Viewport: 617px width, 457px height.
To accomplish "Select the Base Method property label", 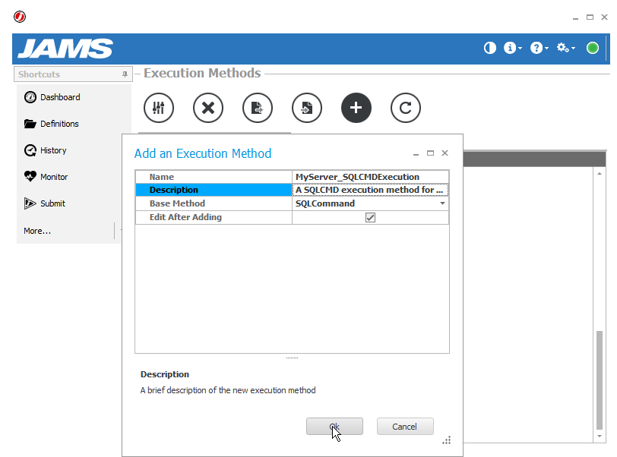I will [177, 203].
